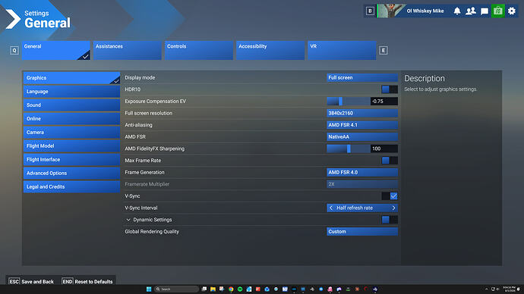Click the taskbar Search box
The image size is (524, 294).
point(177,289)
